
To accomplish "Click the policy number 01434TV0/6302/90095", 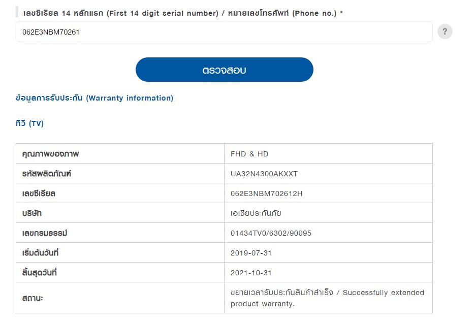I will click(271, 233).
